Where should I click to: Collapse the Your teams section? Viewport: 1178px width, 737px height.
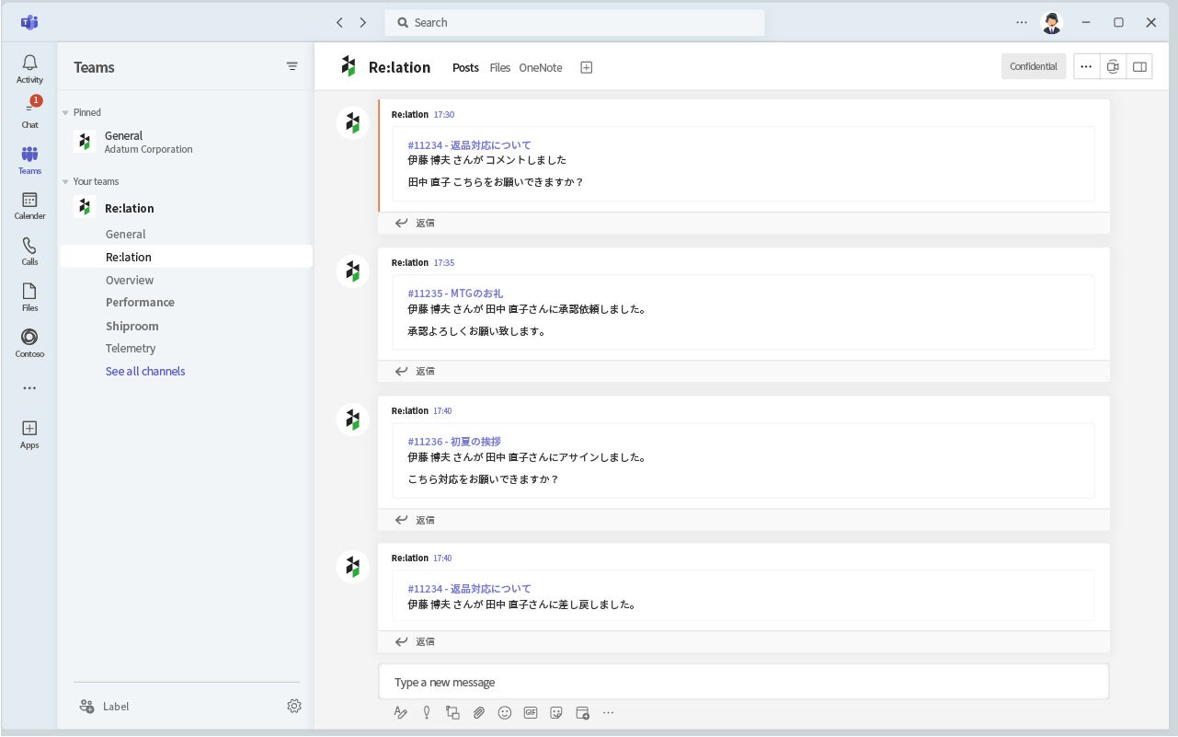pyautogui.click(x=65, y=182)
